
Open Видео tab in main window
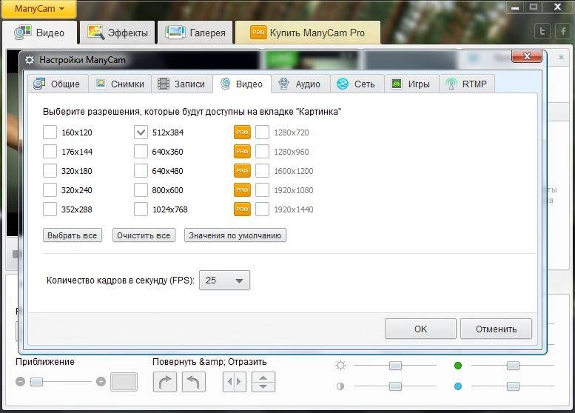coord(40,33)
